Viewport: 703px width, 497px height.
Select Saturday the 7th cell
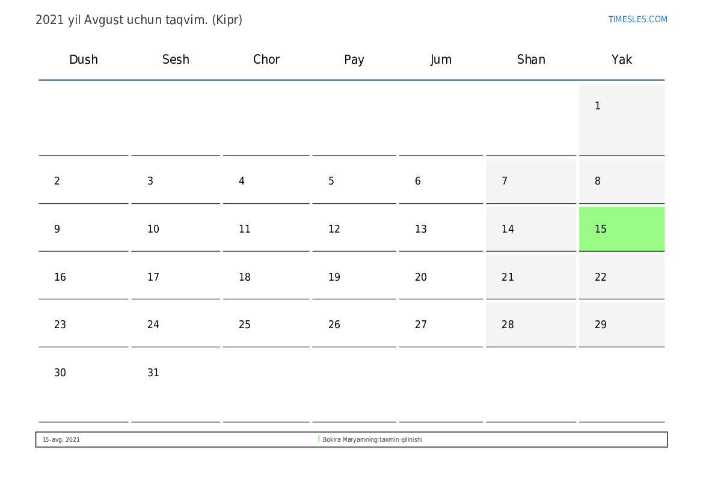(530, 181)
